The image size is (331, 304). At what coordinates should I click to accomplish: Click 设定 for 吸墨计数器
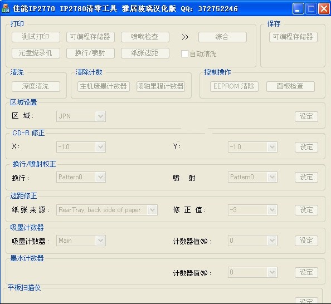tap(306, 241)
